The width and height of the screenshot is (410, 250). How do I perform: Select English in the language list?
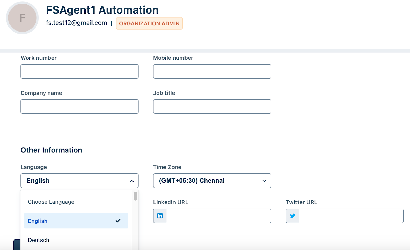coord(38,221)
